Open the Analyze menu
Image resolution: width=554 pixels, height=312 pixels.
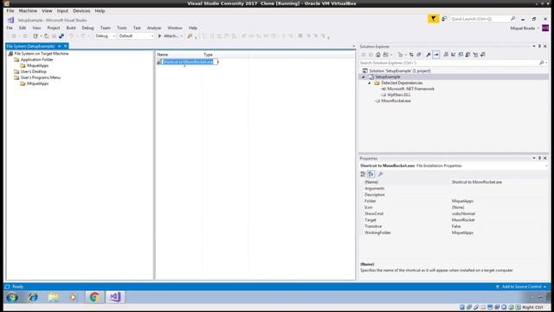(154, 28)
